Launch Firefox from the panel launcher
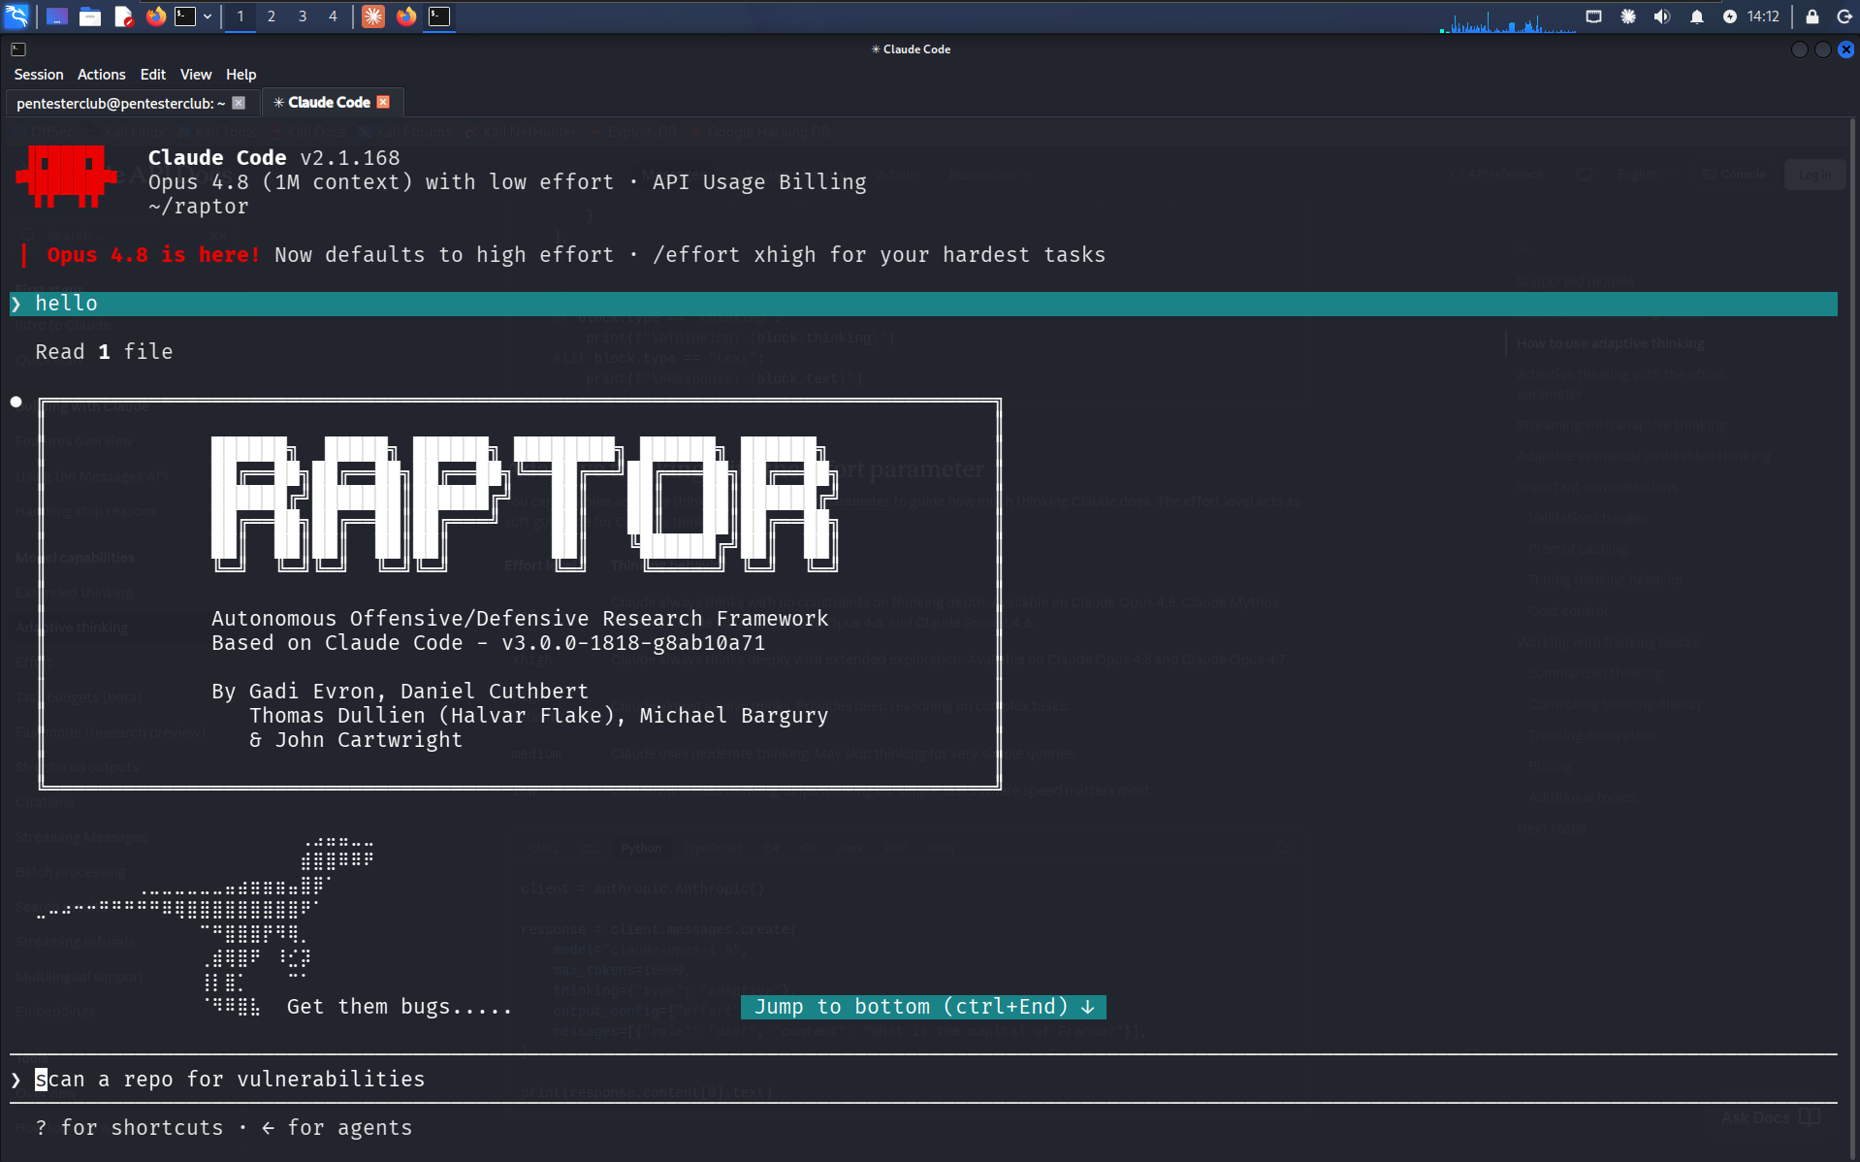 (x=155, y=16)
